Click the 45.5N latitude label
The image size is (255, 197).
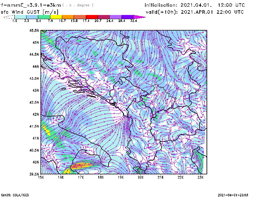[34, 30]
